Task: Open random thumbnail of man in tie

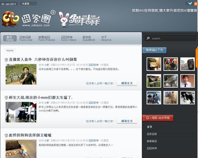Action: [x=187, y=81]
